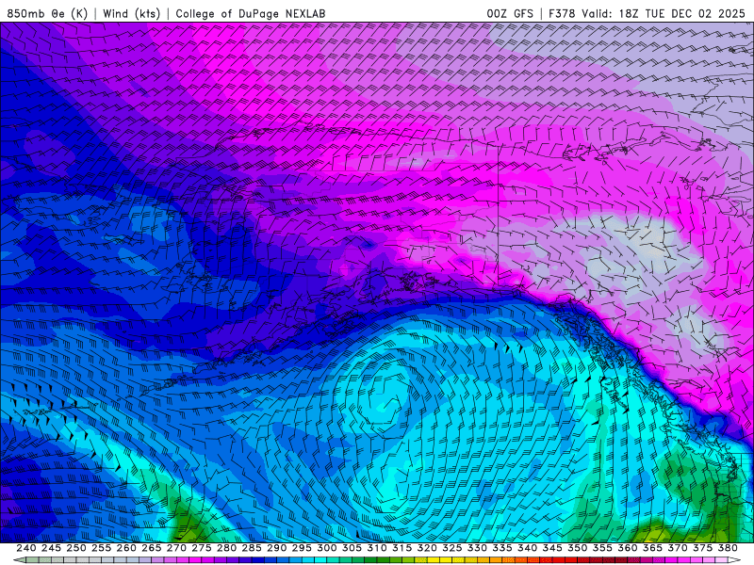Click the 295 value on the color scale
This screenshot has height=565, width=754.
tap(302, 548)
